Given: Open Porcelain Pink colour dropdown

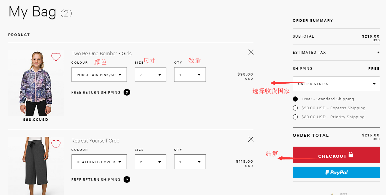Looking at the screenshot, I should click(99, 75).
